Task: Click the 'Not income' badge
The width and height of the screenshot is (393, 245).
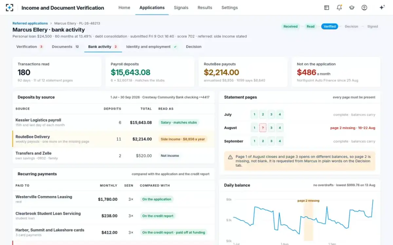Action: pyautogui.click(x=170, y=156)
